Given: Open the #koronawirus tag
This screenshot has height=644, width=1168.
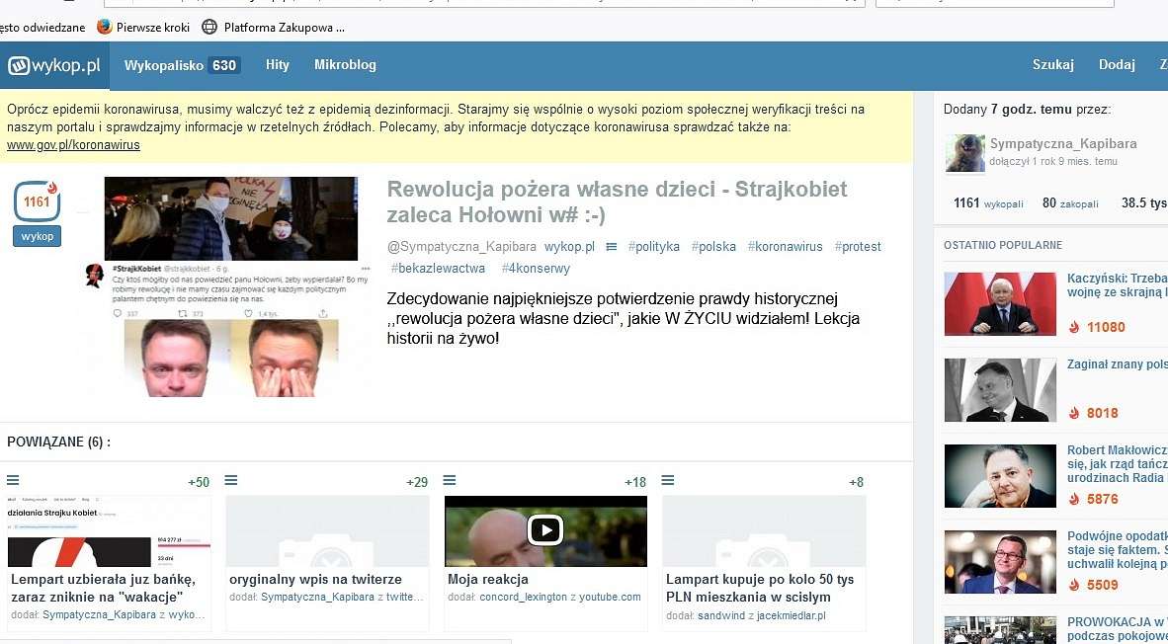Looking at the screenshot, I should (786, 246).
